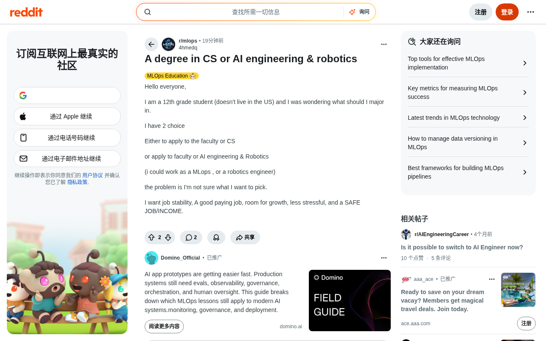Click the 19分钟前 timestamp
This screenshot has height=341, width=546.
(x=213, y=41)
